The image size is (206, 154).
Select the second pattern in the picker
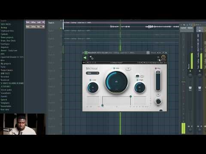coord(35,27)
